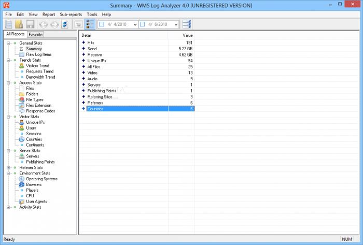Click the Unique IPs person icon
The height and width of the screenshot is (245, 363).
coord(22,122)
